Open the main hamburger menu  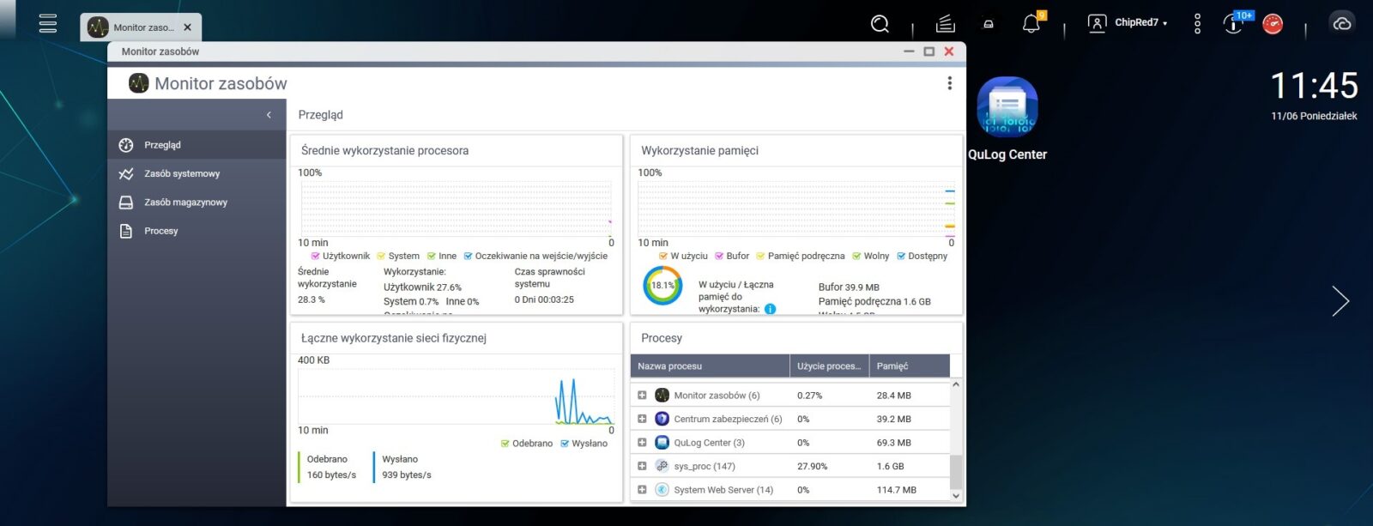pos(48,23)
